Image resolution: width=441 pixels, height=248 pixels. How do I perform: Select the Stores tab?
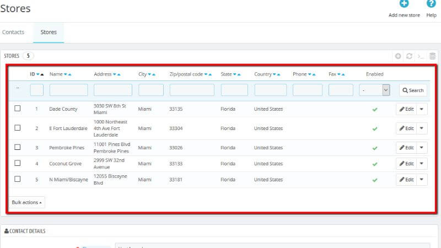click(x=49, y=32)
